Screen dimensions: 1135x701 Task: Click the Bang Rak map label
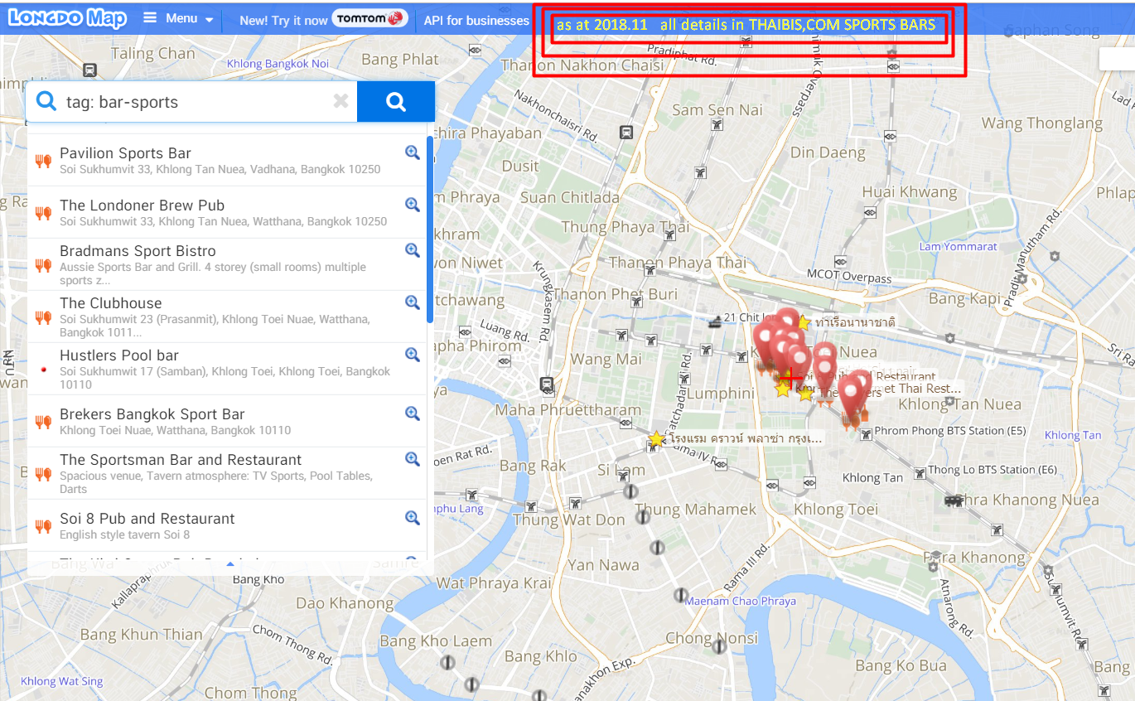[x=533, y=466]
